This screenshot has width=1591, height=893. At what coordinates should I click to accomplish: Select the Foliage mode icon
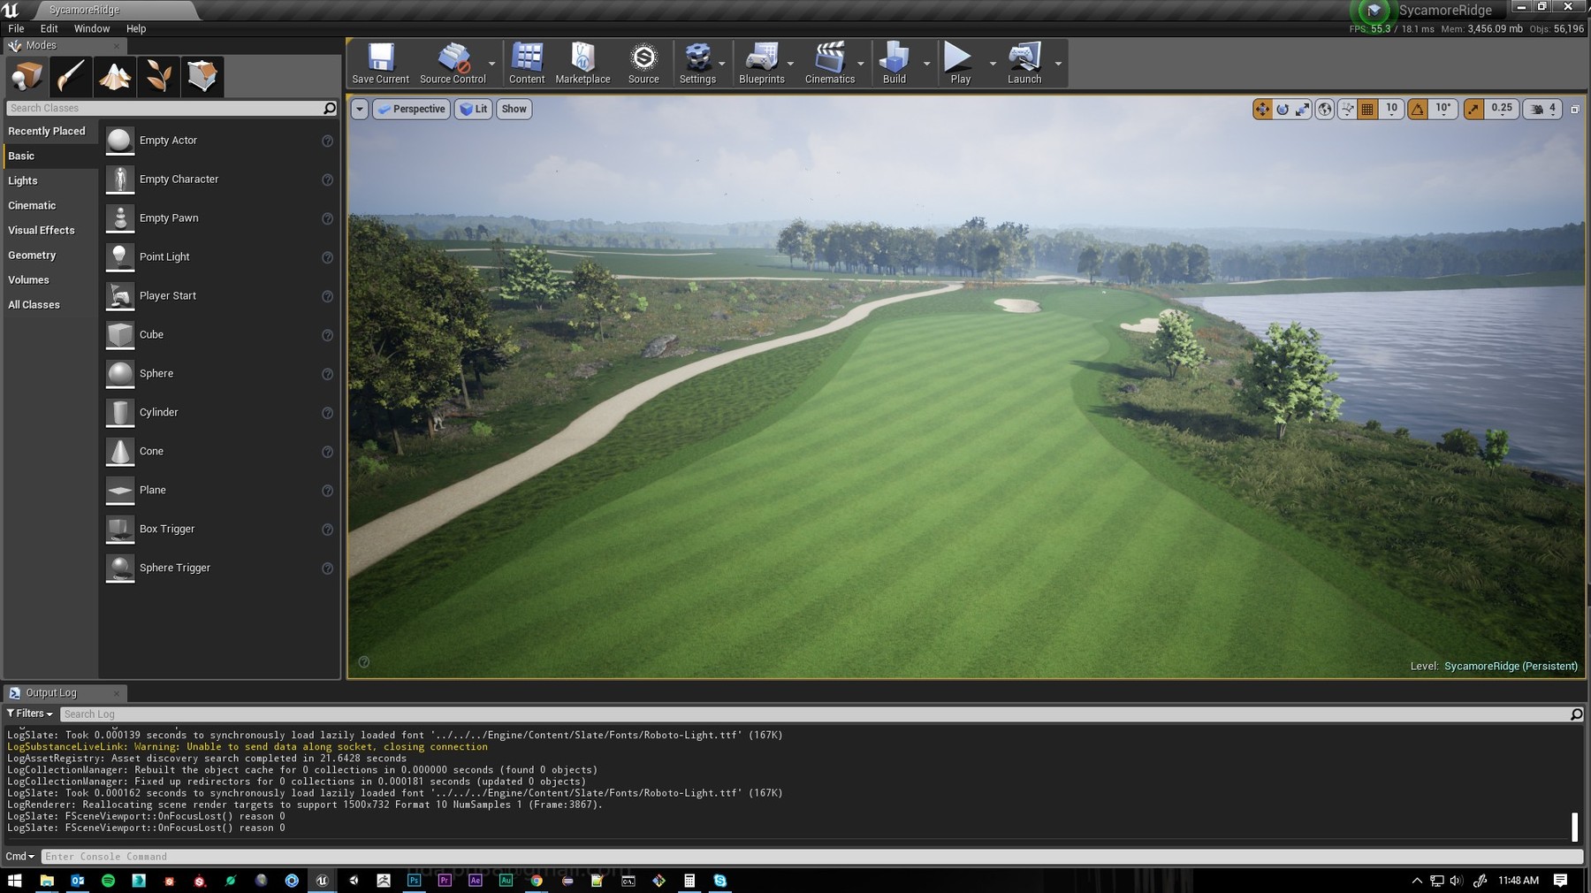[158, 76]
